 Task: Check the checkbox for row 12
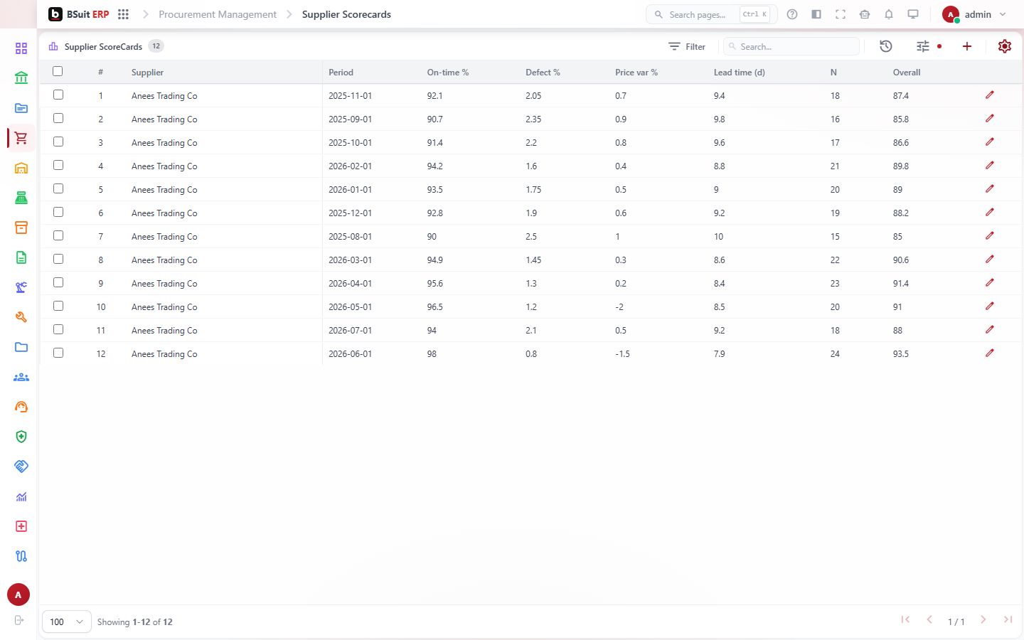click(58, 353)
